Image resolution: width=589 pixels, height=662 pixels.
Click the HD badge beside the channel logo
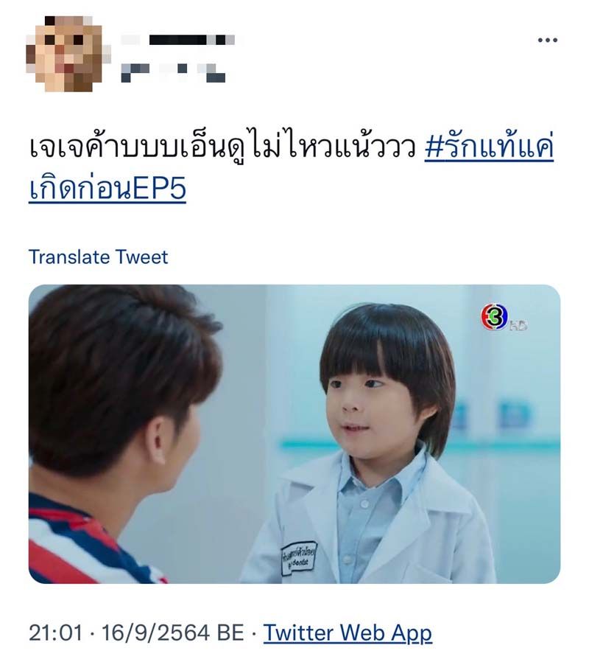coord(518,325)
